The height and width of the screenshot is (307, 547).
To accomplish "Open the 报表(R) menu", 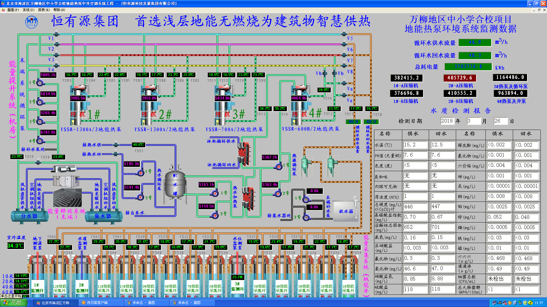I will click(x=44, y=10).
